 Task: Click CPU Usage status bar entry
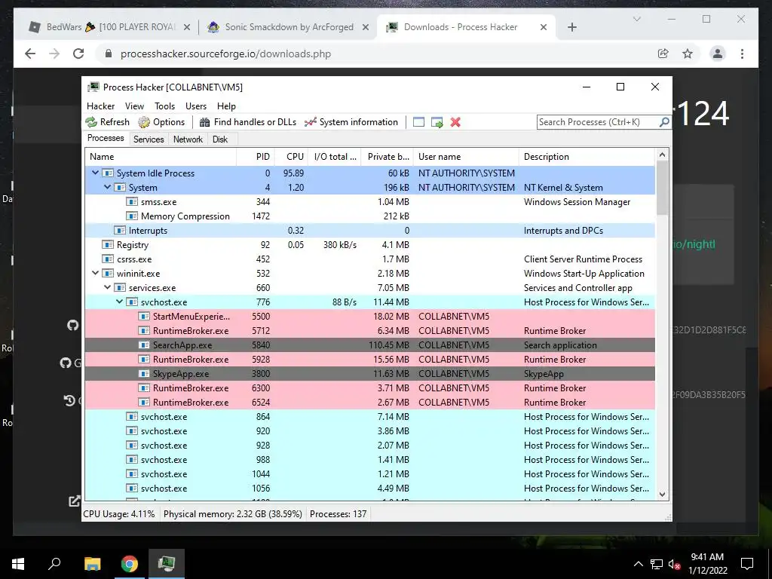pos(119,514)
